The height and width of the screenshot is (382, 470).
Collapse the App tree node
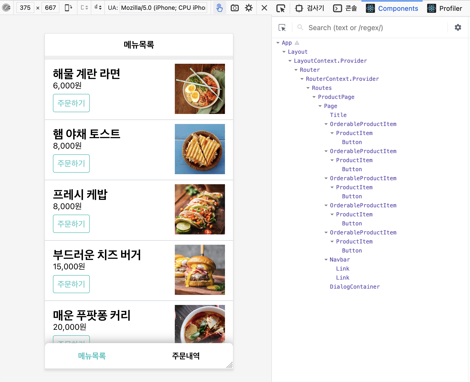(278, 43)
